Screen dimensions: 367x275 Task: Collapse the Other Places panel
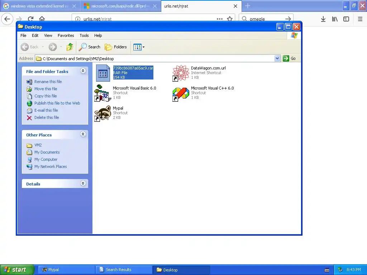(83, 134)
